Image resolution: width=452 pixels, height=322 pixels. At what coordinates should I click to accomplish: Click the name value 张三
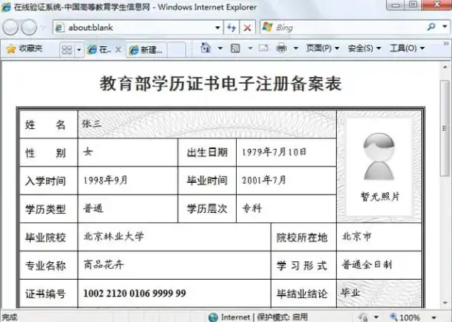(x=91, y=124)
